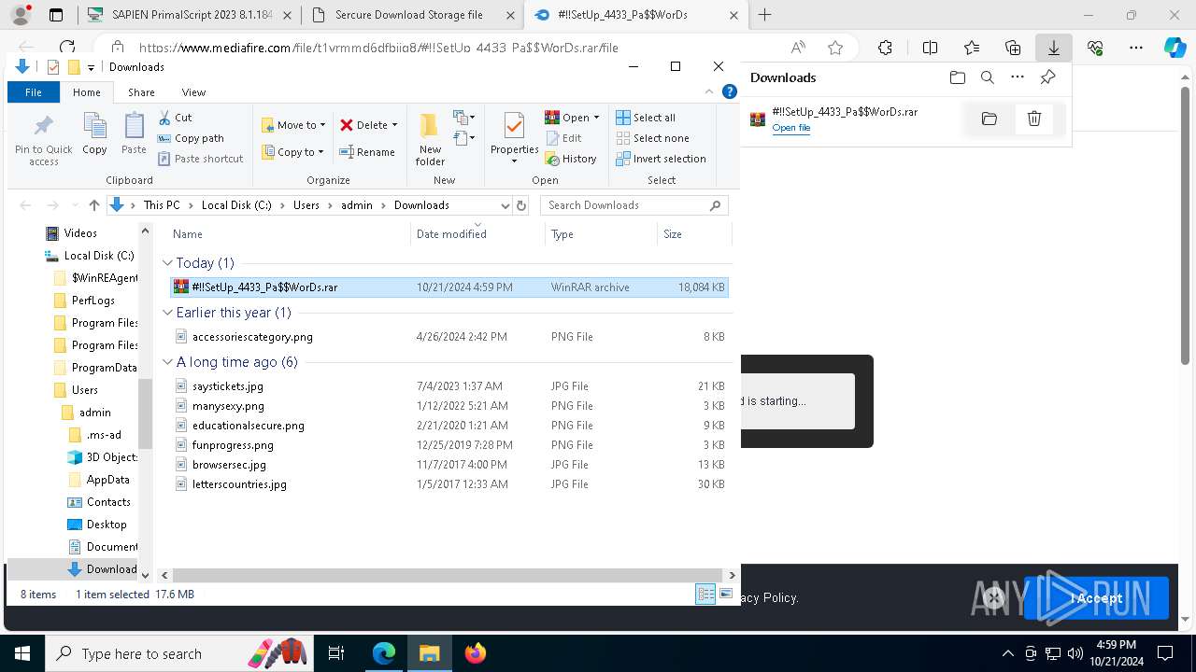Click Copy path in Clipboard group
This screenshot has height=672, width=1196.
click(192, 138)
